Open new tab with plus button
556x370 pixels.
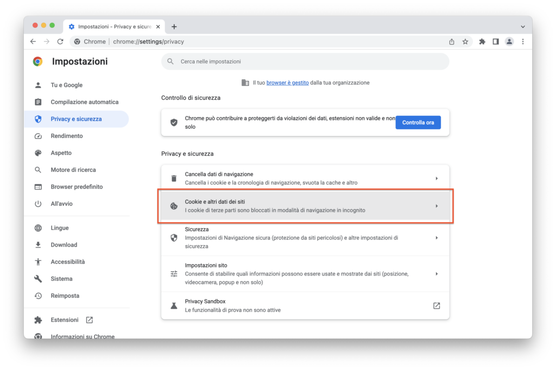tap(174, 27)
